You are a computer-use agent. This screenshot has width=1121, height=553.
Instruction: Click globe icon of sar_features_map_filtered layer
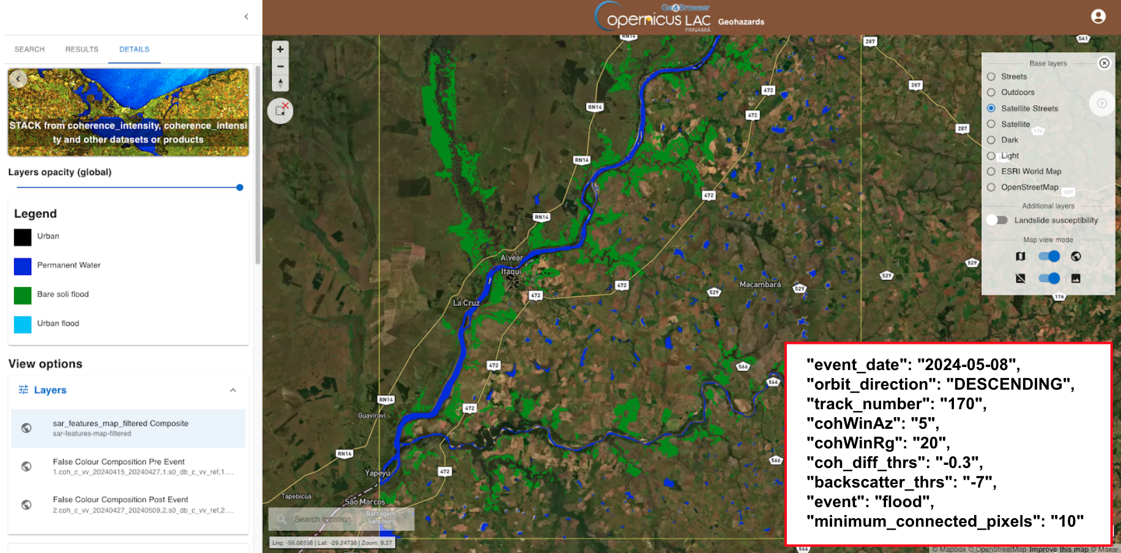tap(26, 428)
